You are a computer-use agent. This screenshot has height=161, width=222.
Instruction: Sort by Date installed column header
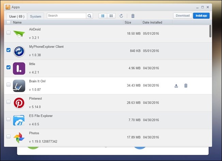152,22
